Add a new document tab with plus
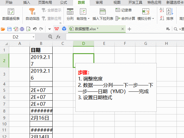 pyautogui.click(x=129, y=29)
